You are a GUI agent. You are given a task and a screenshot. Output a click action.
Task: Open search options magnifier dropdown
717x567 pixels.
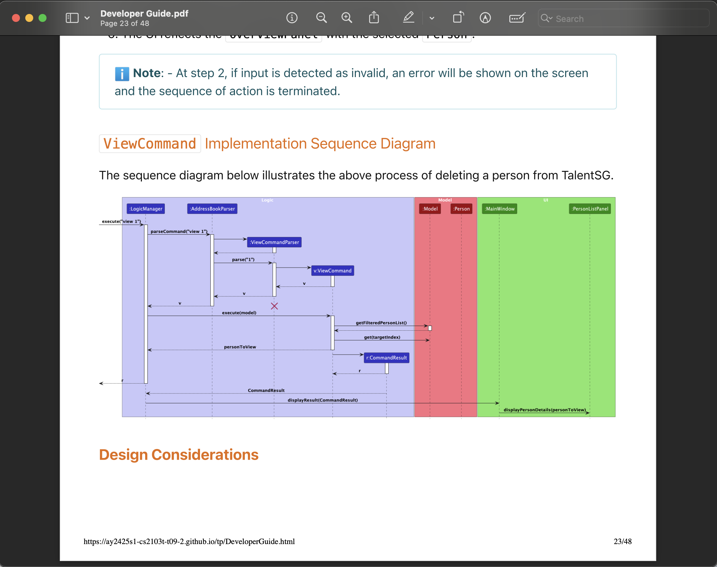pyautogui.click(x=546, y=18)
